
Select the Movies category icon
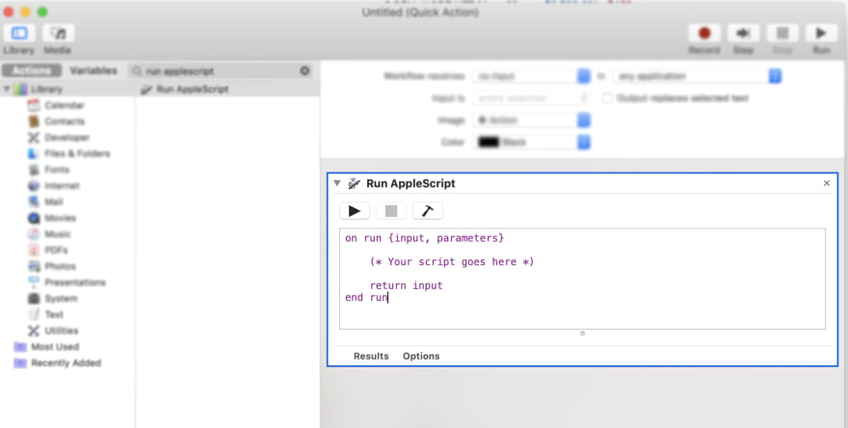pyautogui.click(x=34, y=218)
